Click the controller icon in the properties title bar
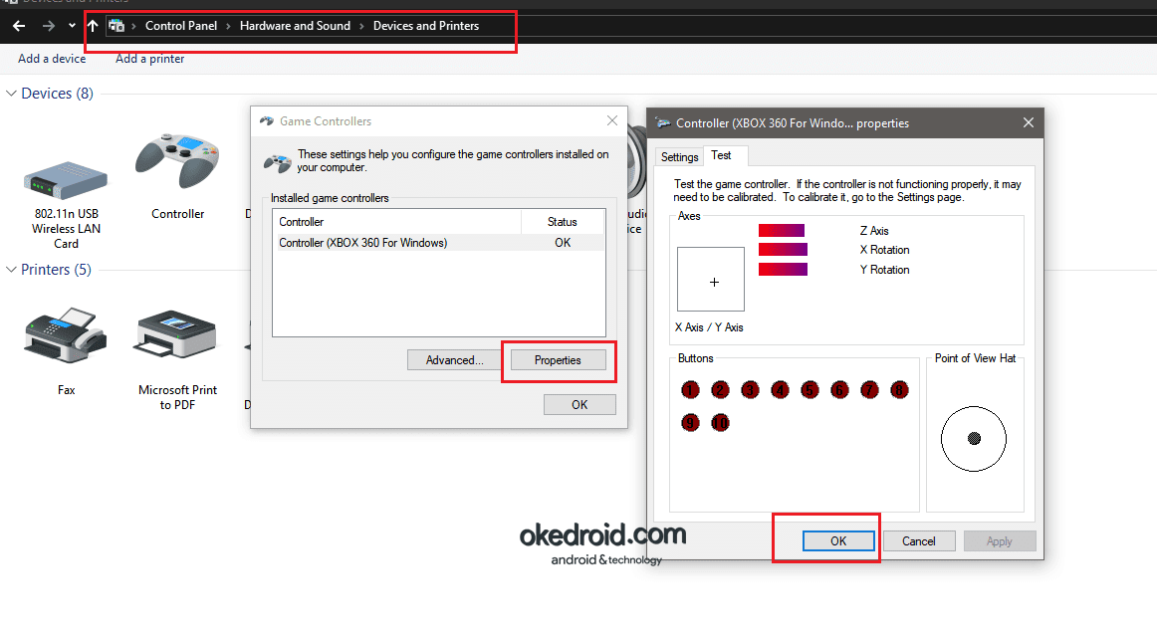The height and width of the screenshot is (636, 1157). click(x=662, y=123)
